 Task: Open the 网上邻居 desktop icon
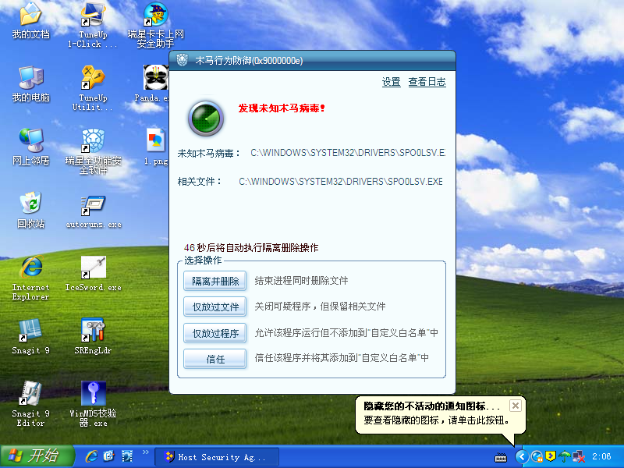(x=30, y=147)
